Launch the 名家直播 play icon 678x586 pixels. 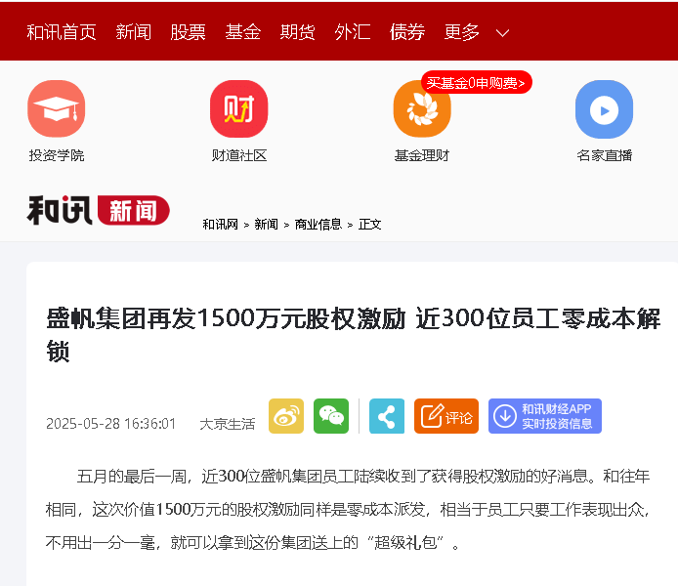click(604, 109)
